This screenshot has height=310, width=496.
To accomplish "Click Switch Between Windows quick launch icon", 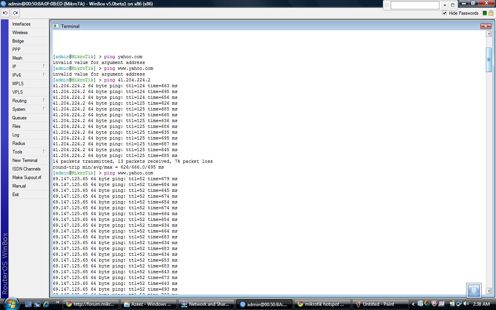I will (37, 304).
